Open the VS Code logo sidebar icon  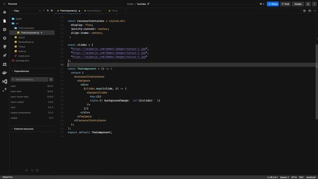pos(4,82)
